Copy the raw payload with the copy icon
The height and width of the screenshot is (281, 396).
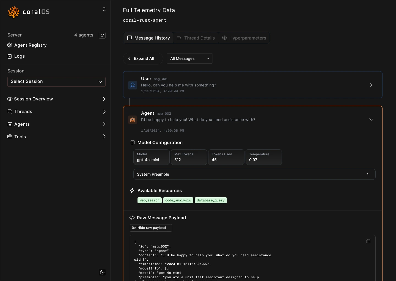pos(368,241)
